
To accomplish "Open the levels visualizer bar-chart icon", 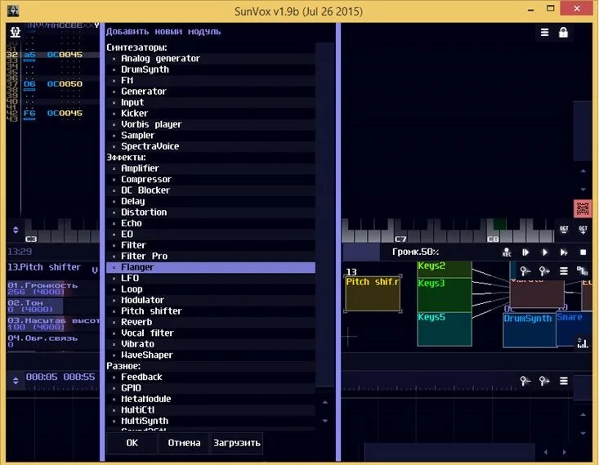I will [583, 342].
